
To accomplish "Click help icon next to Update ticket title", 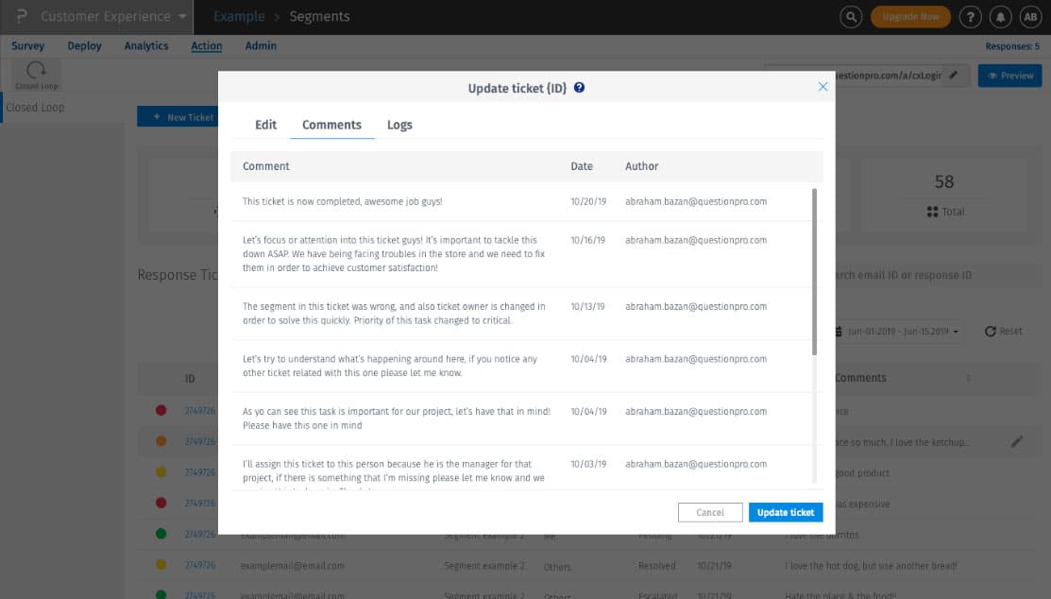I will 579,87.
